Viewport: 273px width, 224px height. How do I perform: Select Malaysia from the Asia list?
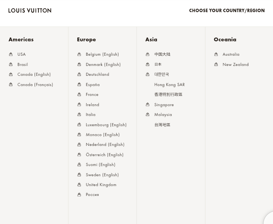[163, 114]
